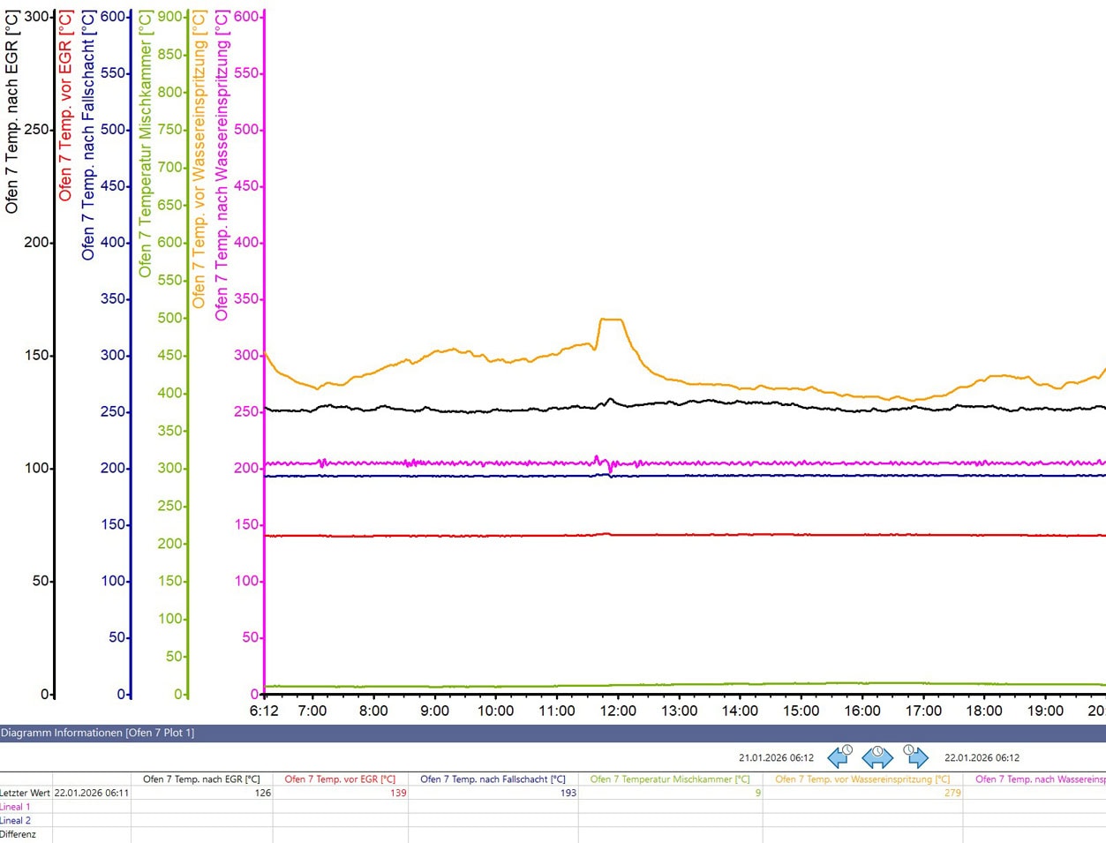Click the orange curve's peak near 12:00

click(x=611, y=320)
